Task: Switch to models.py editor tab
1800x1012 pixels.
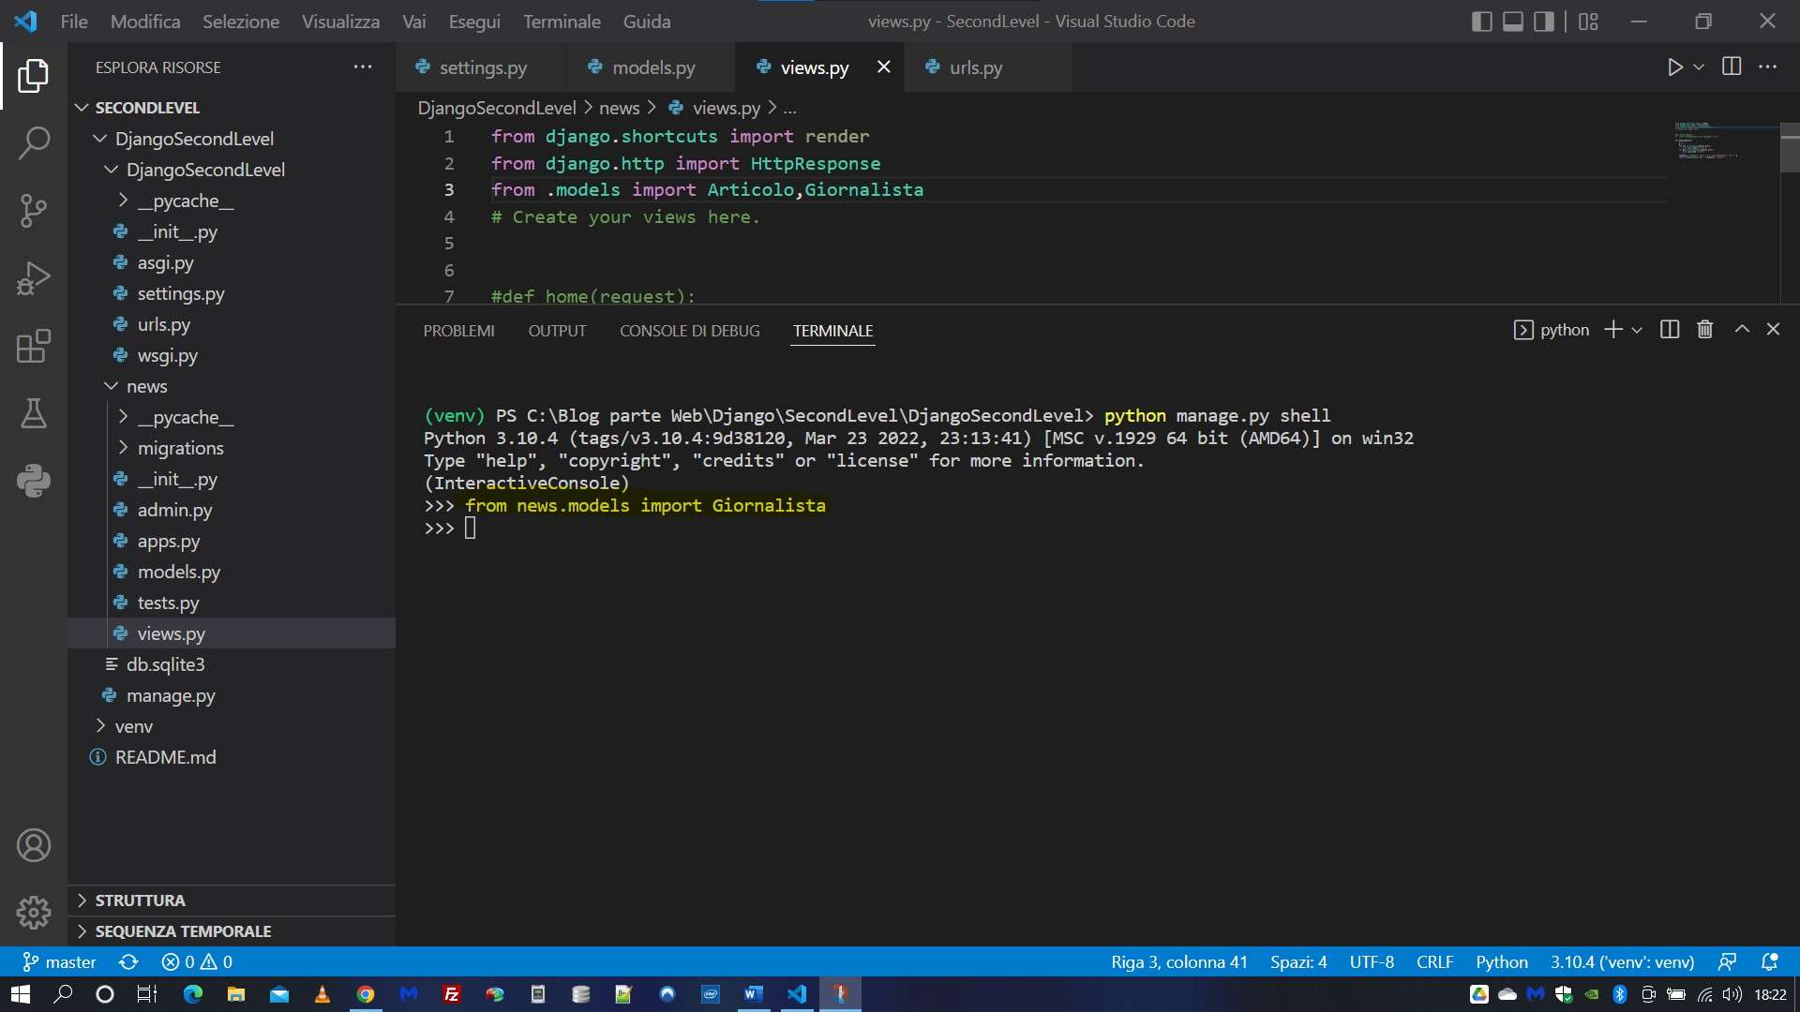Action: (653, 67)
